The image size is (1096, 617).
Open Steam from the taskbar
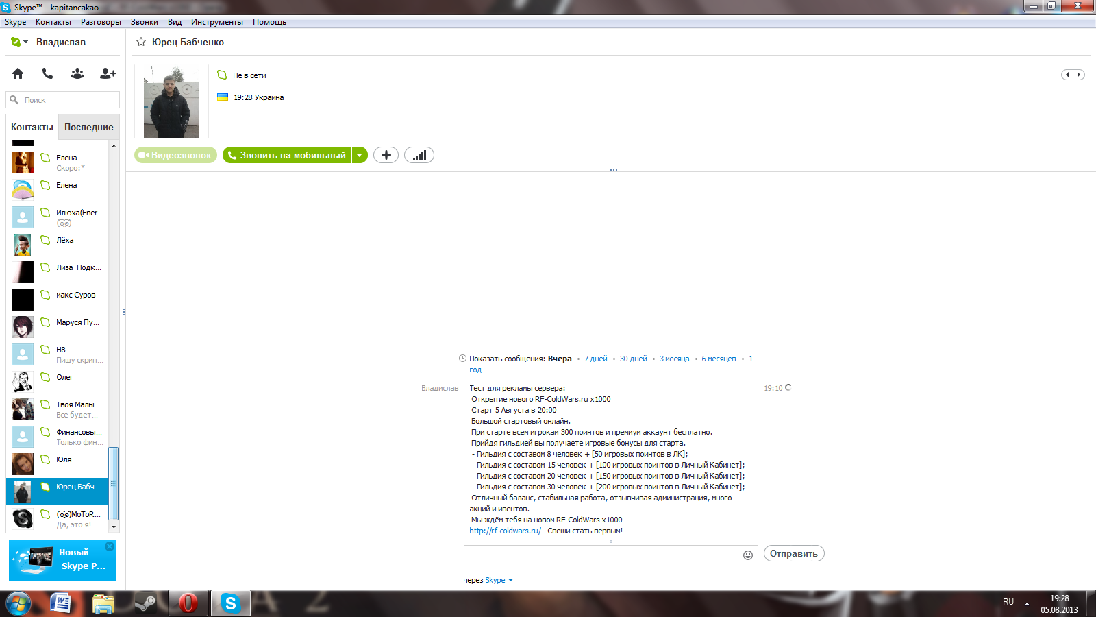tap(145, 603)
